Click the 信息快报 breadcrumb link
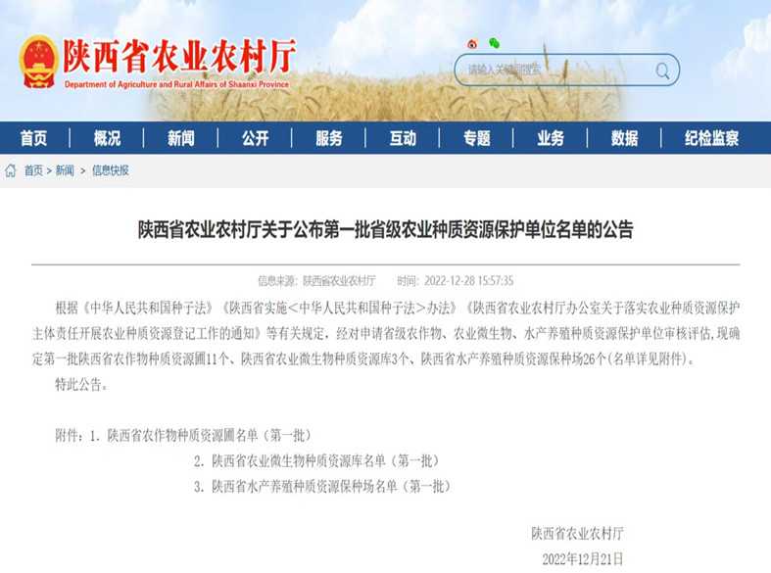The height and width of the screenshot is (573, 771). tap(110, 170)
